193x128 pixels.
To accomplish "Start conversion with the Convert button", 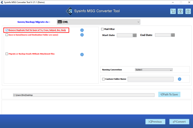I will pos(179,122).
